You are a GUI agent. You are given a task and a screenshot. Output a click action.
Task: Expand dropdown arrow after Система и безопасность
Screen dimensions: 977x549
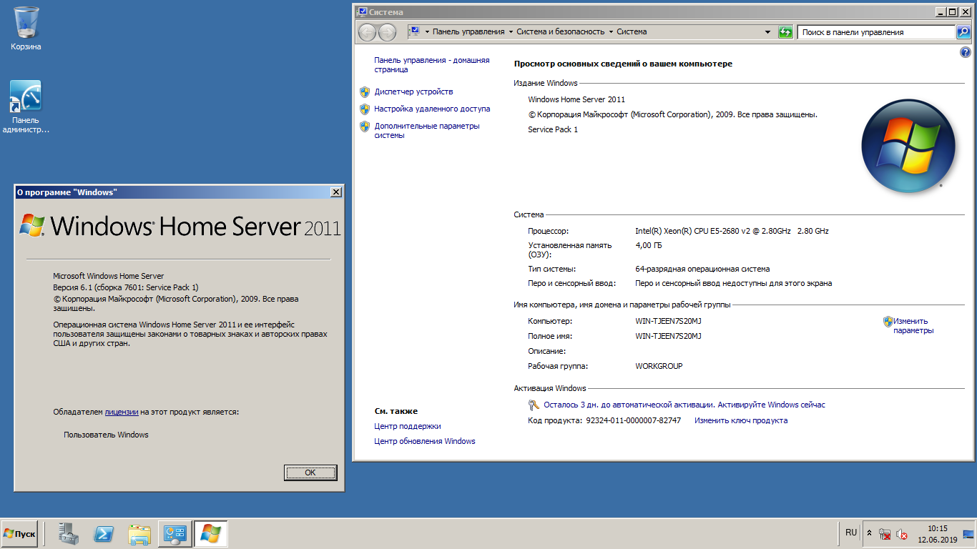pos(611,32)
